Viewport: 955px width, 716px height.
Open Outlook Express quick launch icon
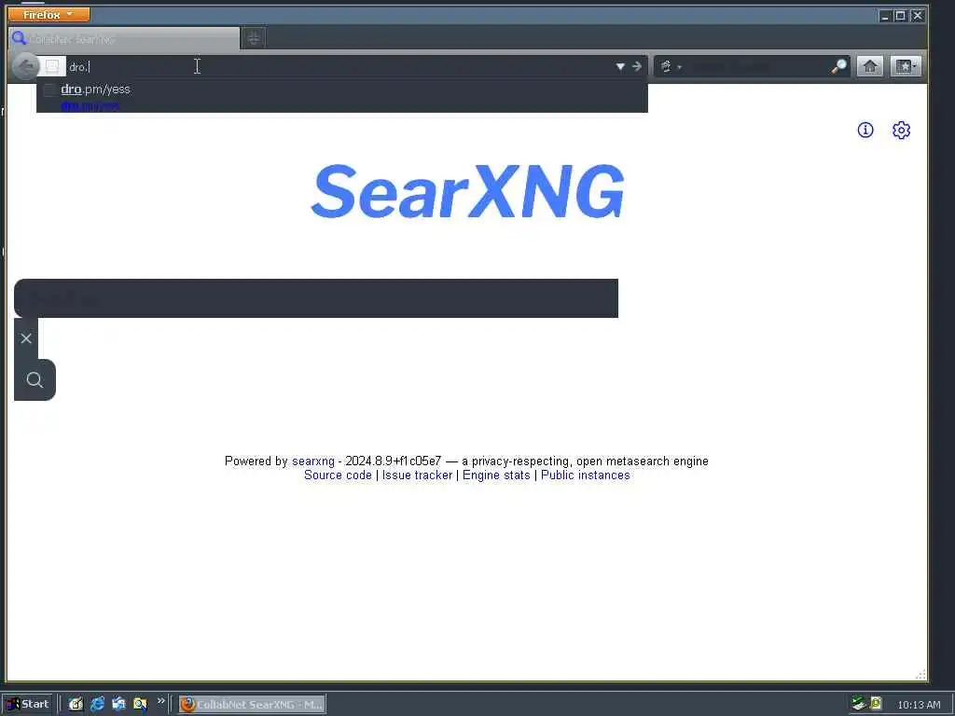118,704
